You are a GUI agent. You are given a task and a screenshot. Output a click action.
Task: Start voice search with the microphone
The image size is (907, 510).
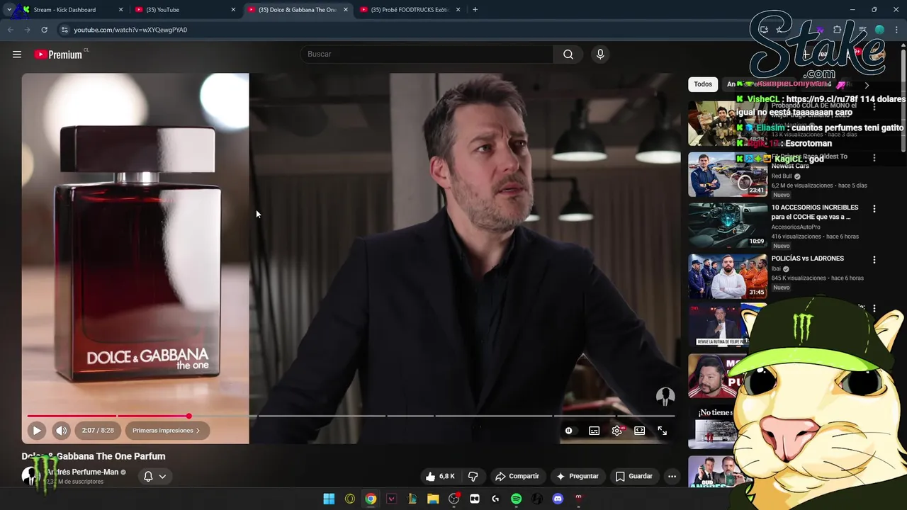point(600,55)
